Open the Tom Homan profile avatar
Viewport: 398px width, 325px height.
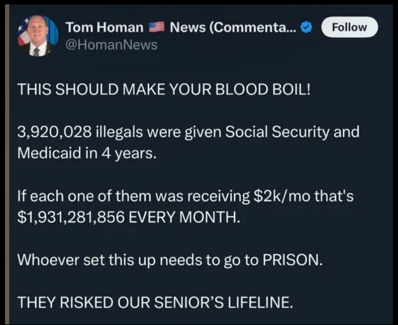37,36
